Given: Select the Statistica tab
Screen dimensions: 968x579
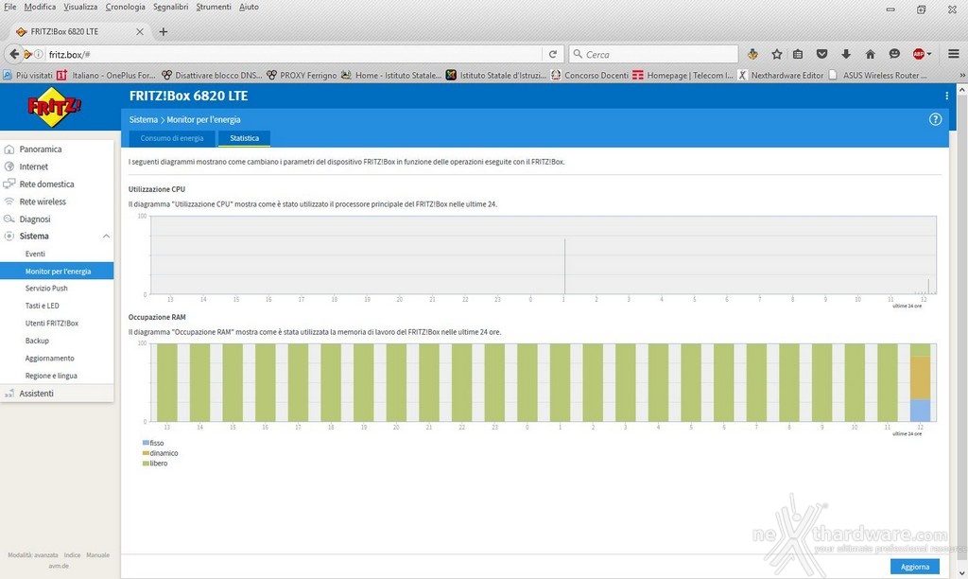Looking at the screenshot, I should [x=245, y=138].
